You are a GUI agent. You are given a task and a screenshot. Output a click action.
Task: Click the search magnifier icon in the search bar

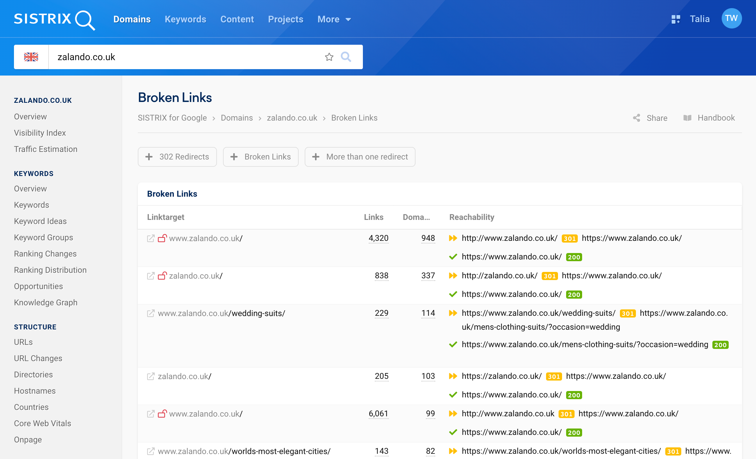point(347,57)
